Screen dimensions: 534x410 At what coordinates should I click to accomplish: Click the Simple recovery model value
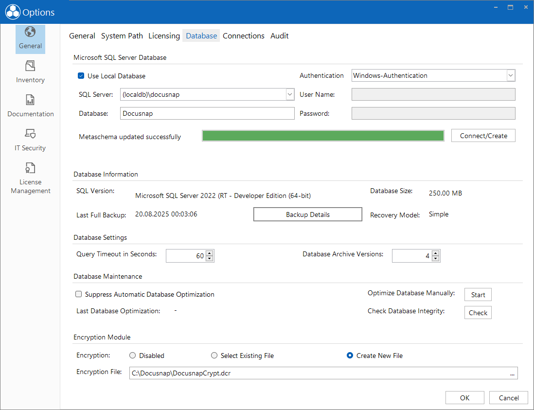coord(439,214)
